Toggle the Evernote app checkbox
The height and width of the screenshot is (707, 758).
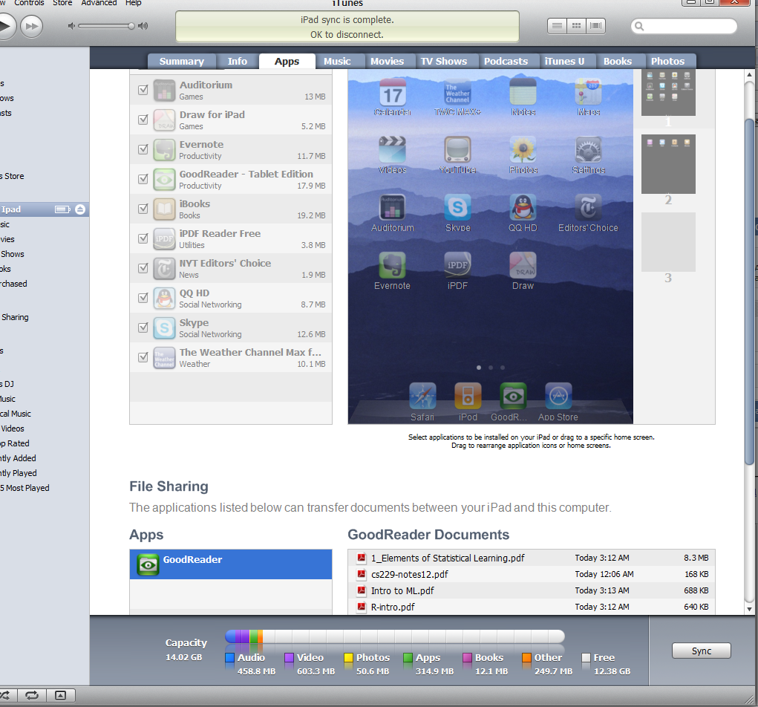point(143,149)
